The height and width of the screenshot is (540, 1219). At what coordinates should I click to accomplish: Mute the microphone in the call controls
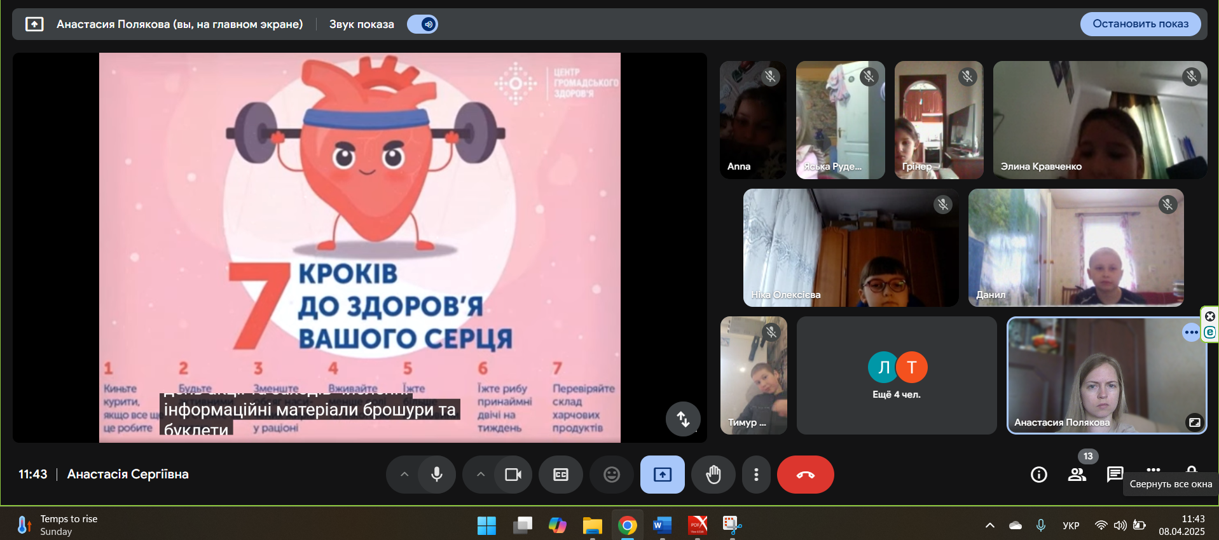pos(437,475)
